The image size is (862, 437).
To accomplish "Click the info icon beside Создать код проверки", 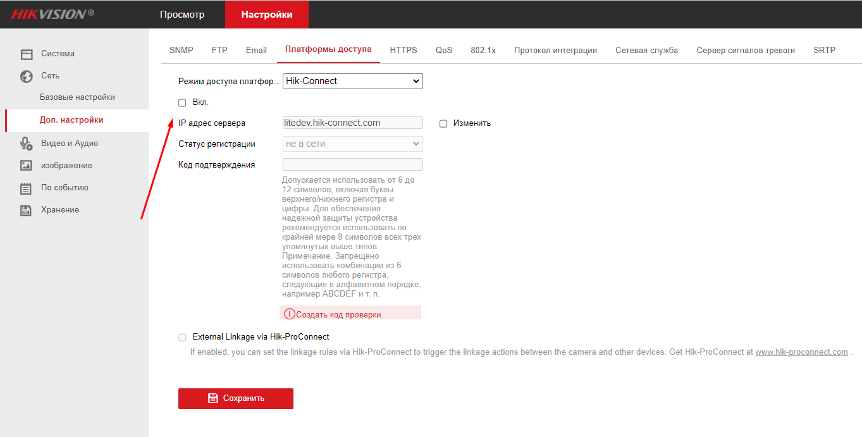I will pyautogui.click(x=290, y=314).
